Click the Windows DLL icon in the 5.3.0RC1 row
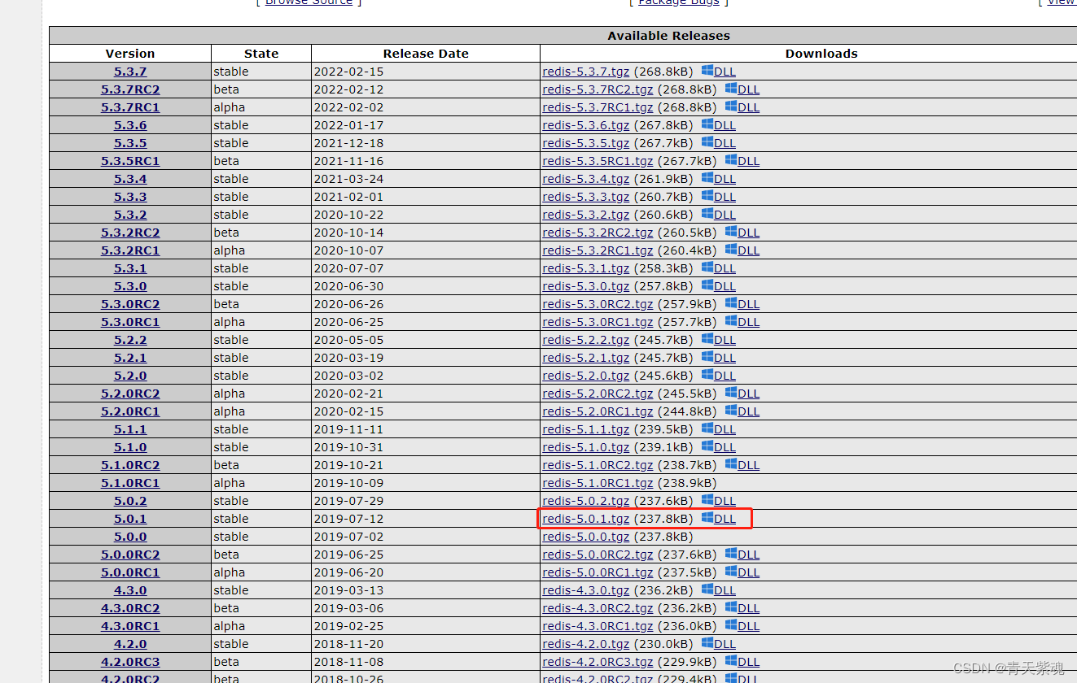The height and width of the screenshot is (683, 1077). [731, 321]
